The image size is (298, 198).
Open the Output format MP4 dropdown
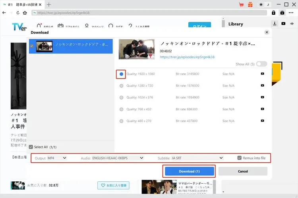coord(57,158)
